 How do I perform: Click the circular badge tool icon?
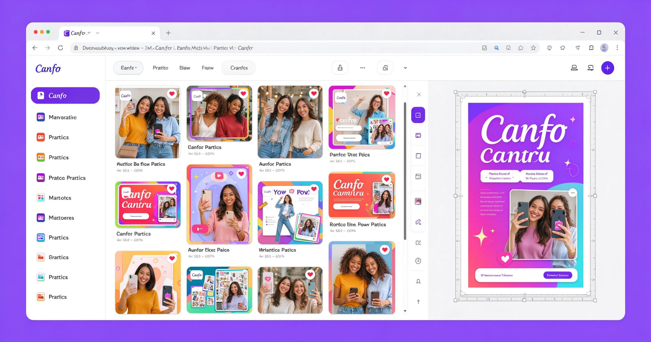click(x=418, y=261)
